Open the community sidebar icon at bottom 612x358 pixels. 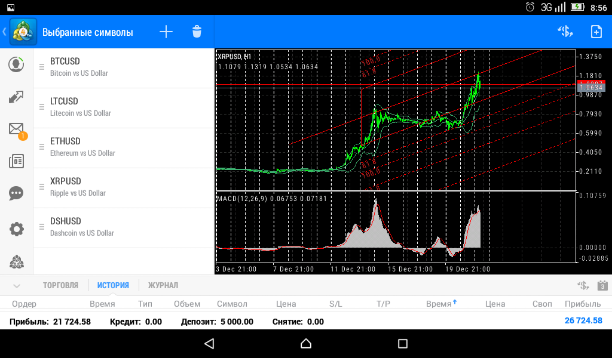click(x=16, y=262)
